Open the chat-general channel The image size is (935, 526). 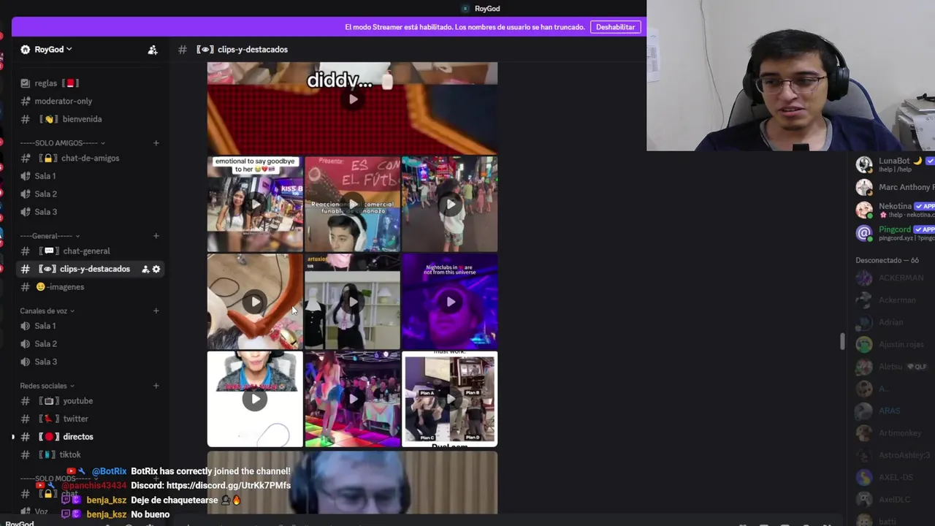click(x=88, y=251)
